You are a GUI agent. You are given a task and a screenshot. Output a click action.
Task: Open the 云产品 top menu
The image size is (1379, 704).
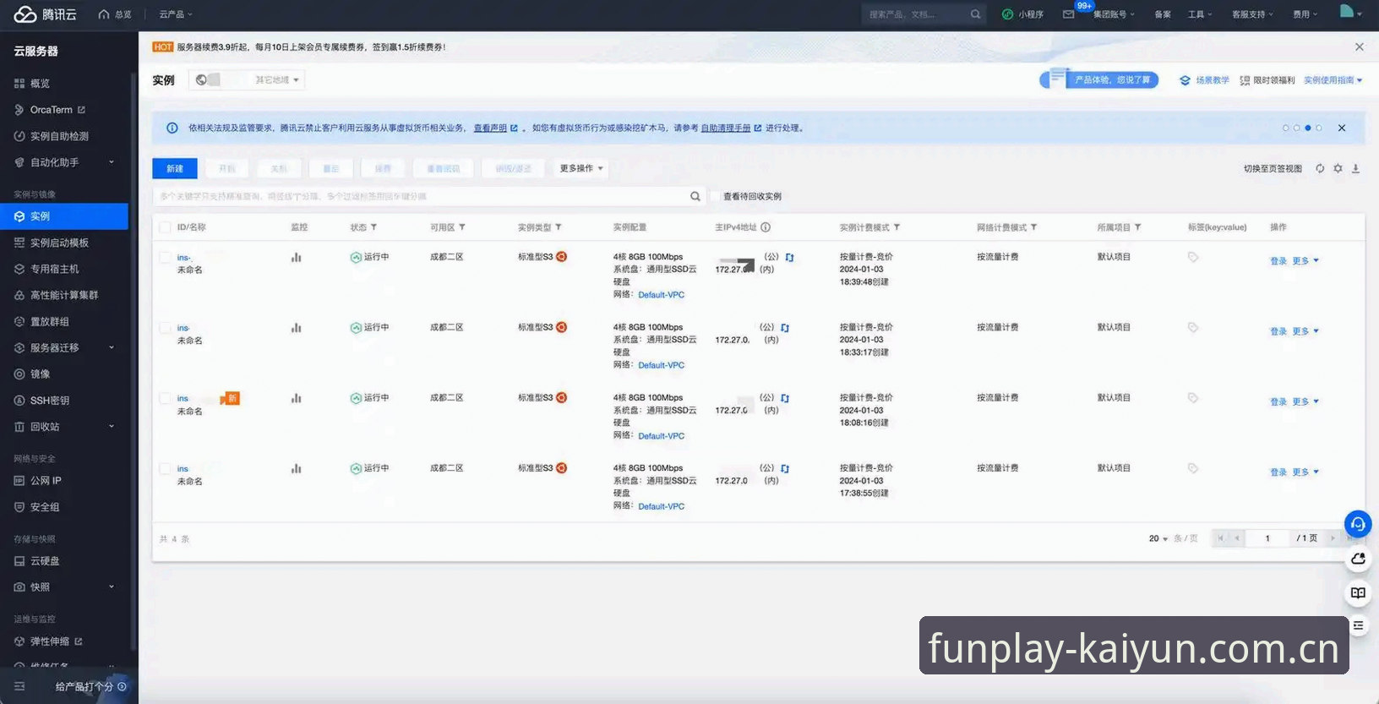[x=176, y=14]
